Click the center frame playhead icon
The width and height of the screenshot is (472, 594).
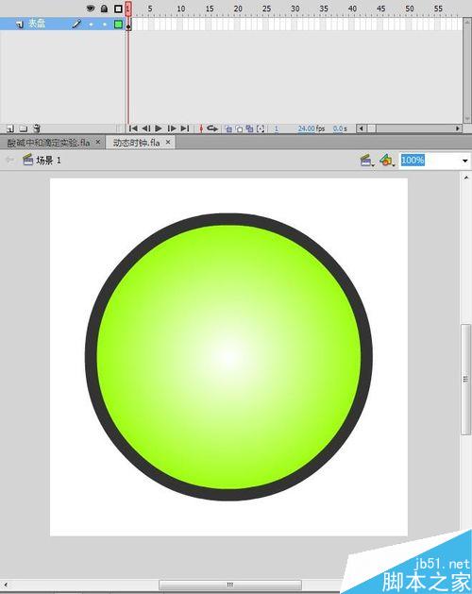(201, 128)
